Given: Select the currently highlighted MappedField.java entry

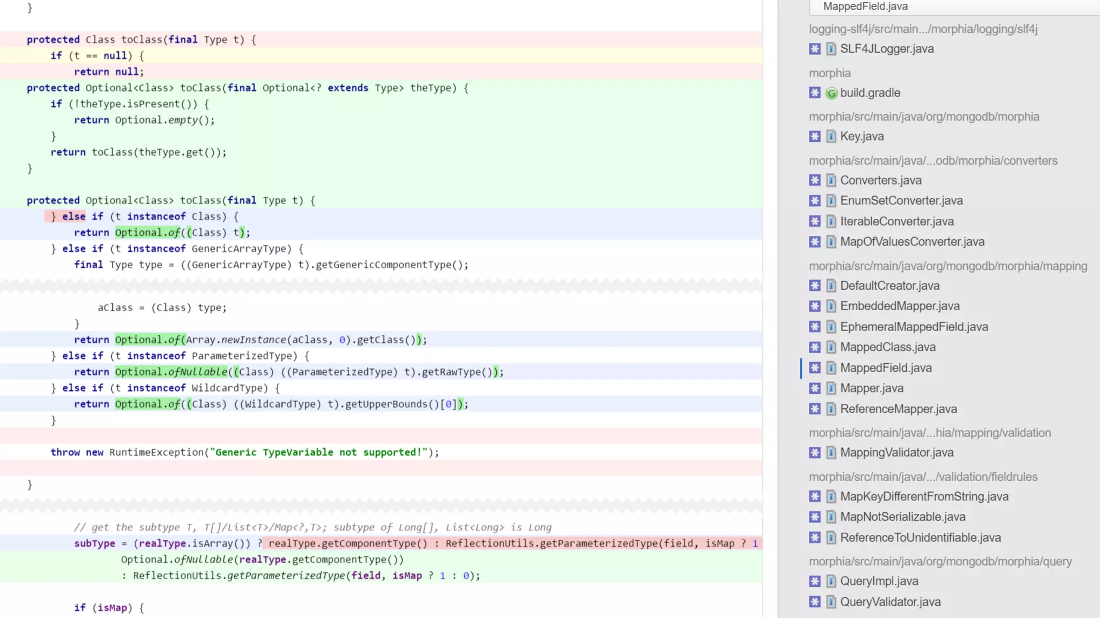Looking at the screenshot, I should [886, 368].
